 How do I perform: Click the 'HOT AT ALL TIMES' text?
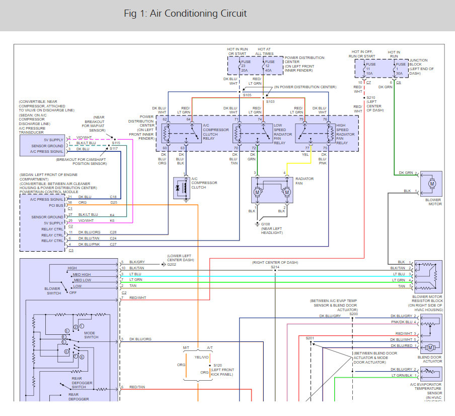pos(264,51)
